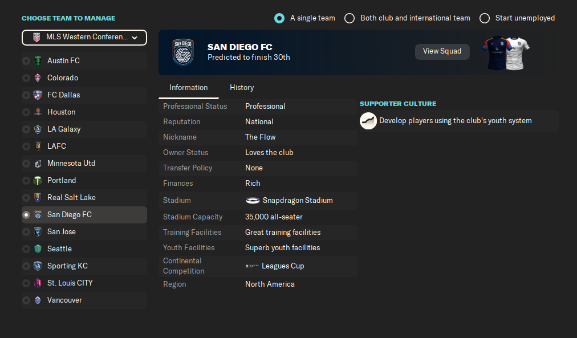Click the LA Galaxy club crest

pyautogui.click(x=38, y=129)
